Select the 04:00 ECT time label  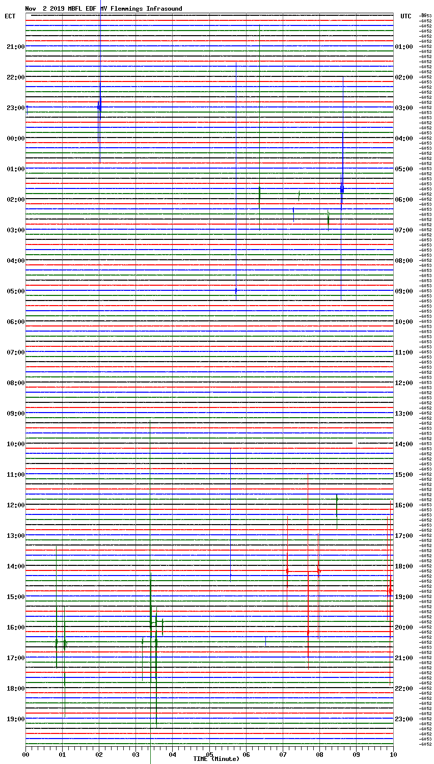click(x=15, y=261)
